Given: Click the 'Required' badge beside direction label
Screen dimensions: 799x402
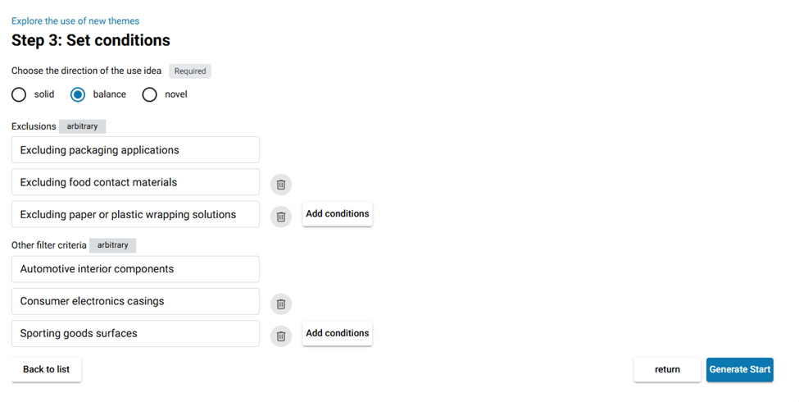Looking at the screenshot, I should click(190, 71).
